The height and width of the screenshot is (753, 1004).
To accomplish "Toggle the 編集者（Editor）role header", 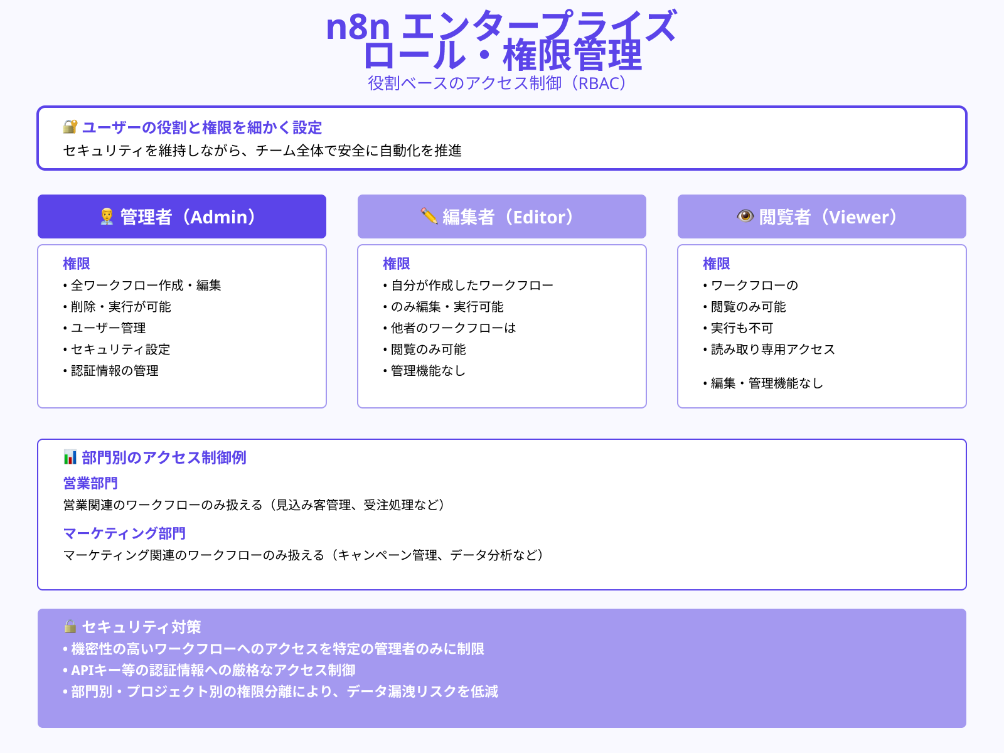I will pyautogui.click(x=501, y=216).
